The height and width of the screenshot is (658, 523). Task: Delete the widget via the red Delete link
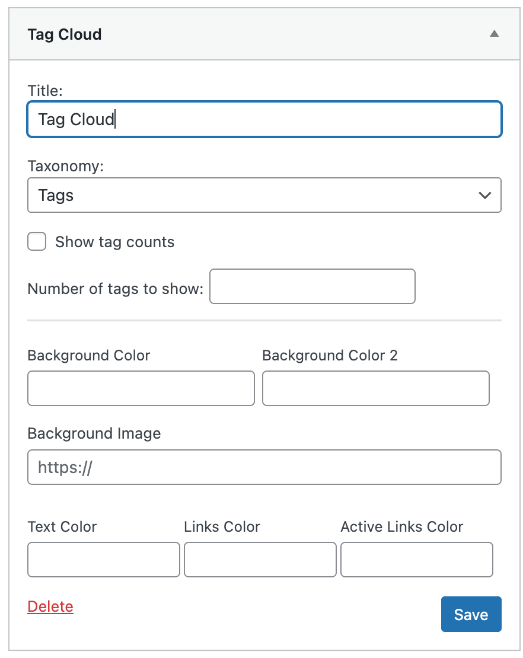[x=50, y=606]
